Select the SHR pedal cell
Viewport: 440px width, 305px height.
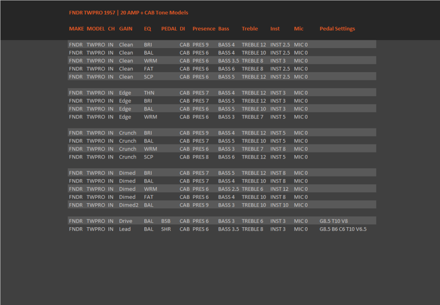[166, 229]
